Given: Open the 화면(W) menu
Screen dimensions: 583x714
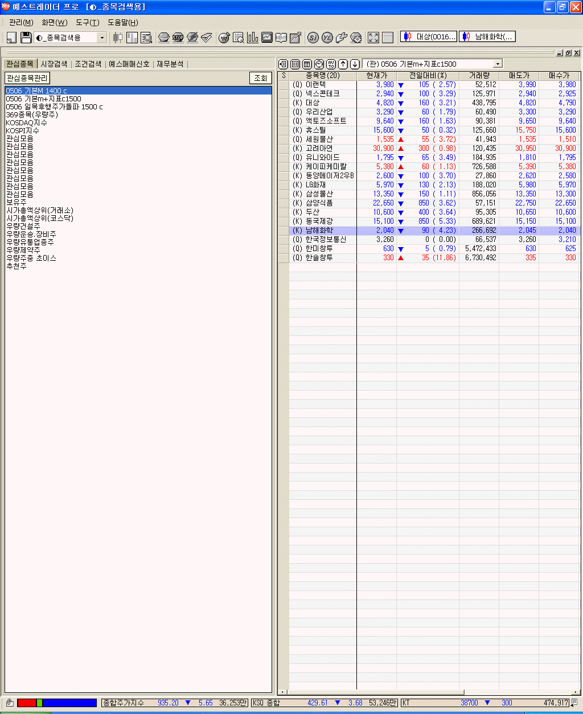Looking at the screenshot, I should tap(54, 22).
